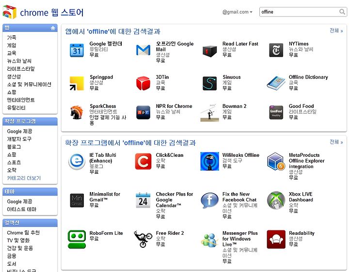This screenshot has height=272, width=349.
Task: Open the 블로그 extensions category
Action: (14, 147)
